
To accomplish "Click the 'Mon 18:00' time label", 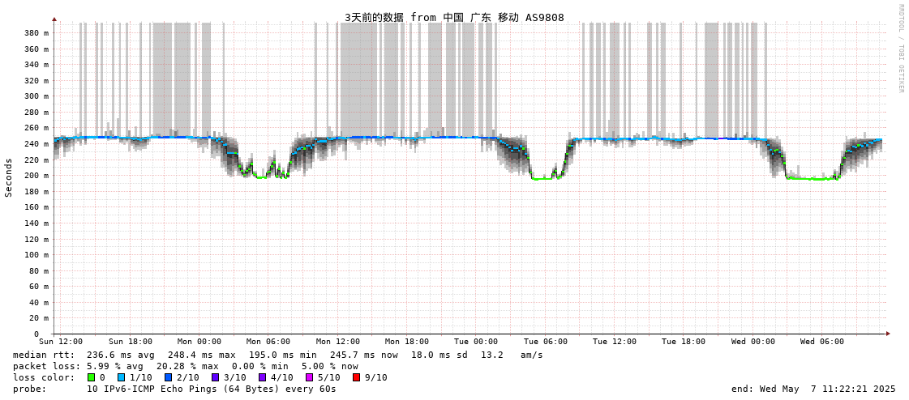I will (x=407, y=342).
